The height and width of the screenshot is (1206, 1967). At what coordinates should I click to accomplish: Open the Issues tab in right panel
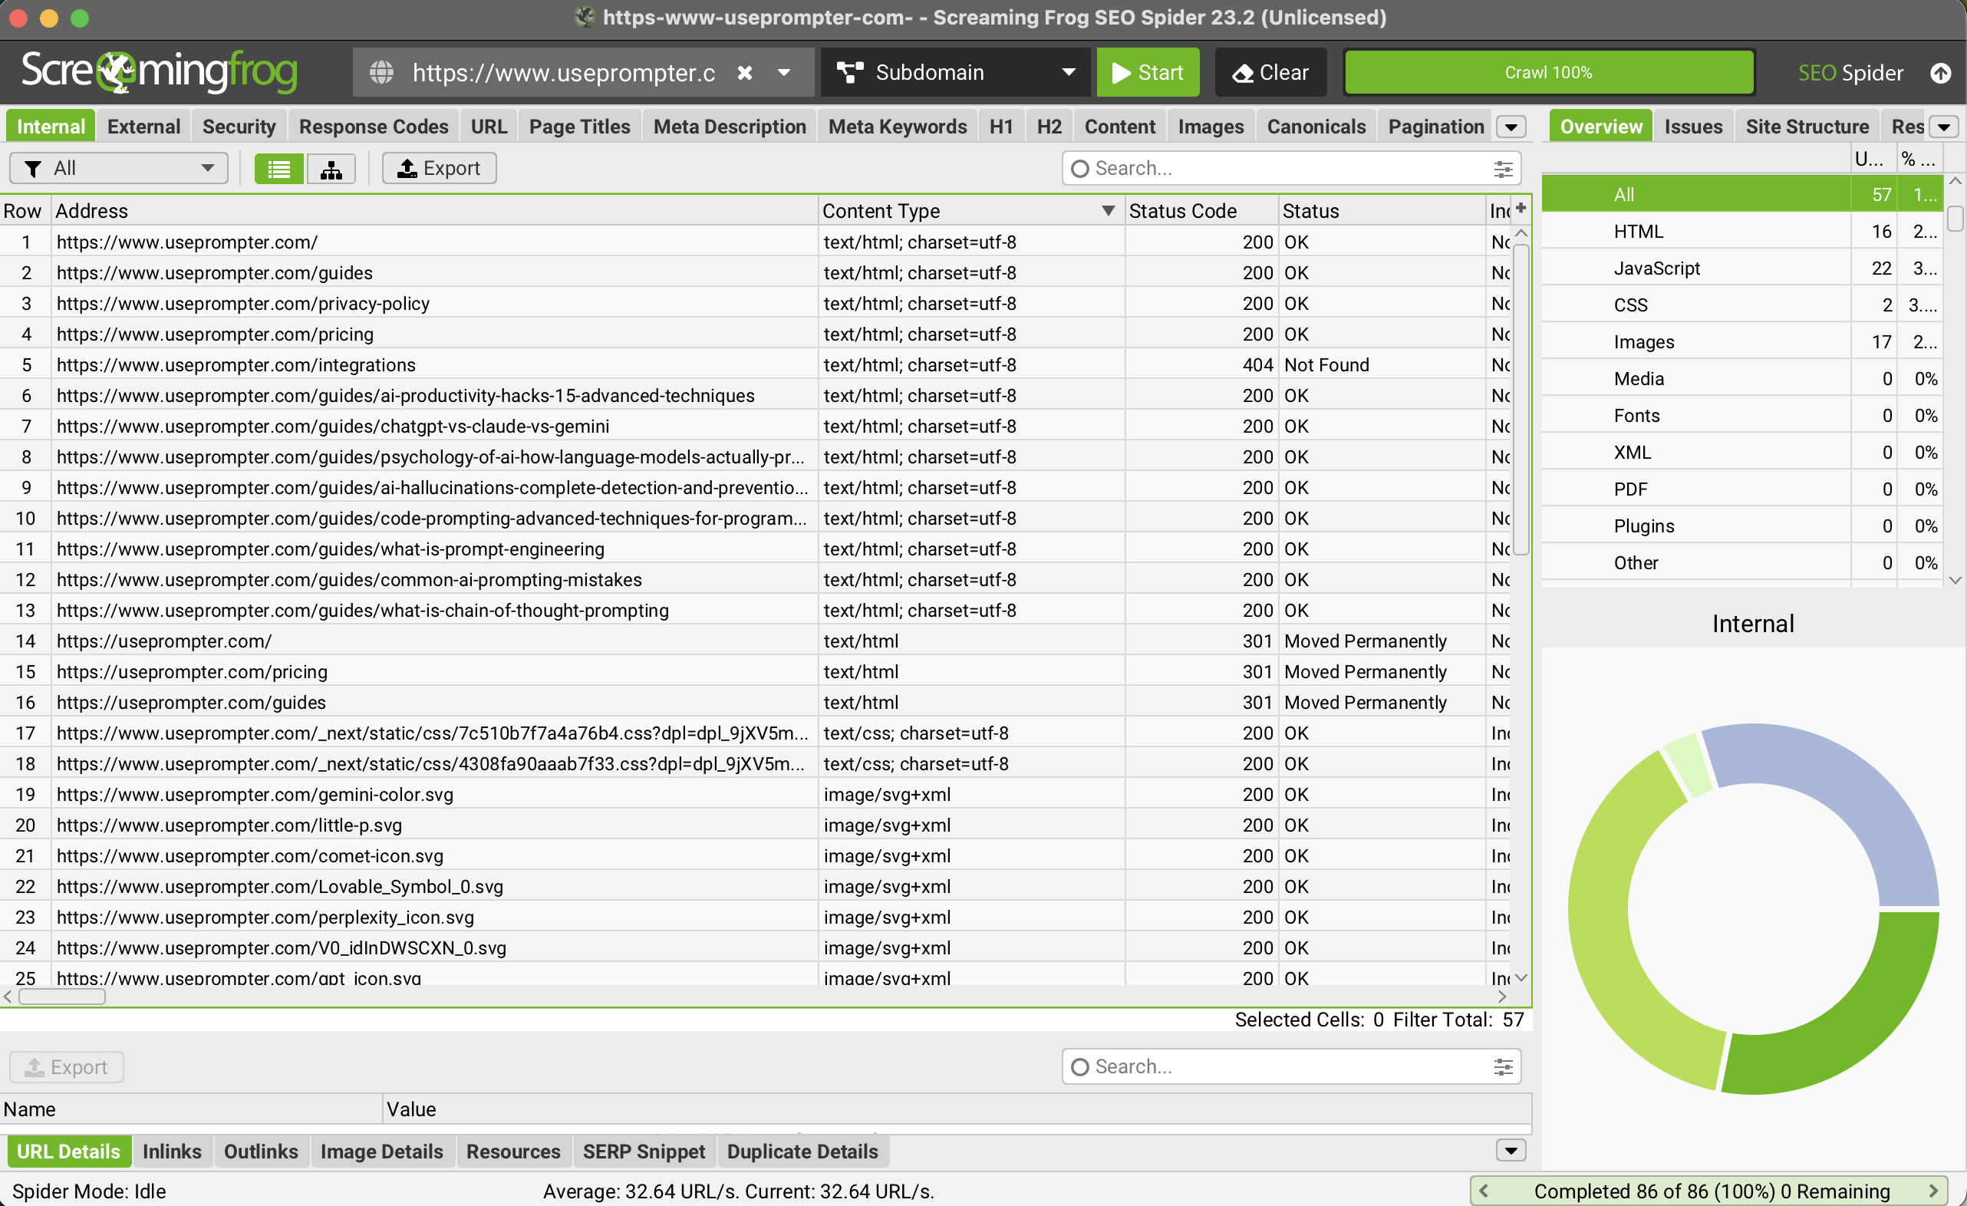pyautogui.click(x=1692, y=127)
